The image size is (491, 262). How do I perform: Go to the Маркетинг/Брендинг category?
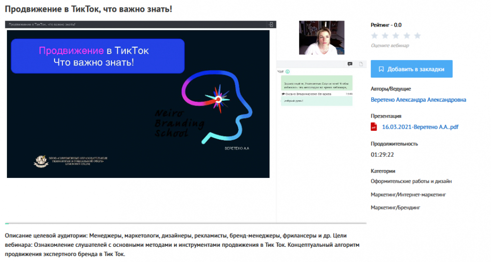(395, 207)
